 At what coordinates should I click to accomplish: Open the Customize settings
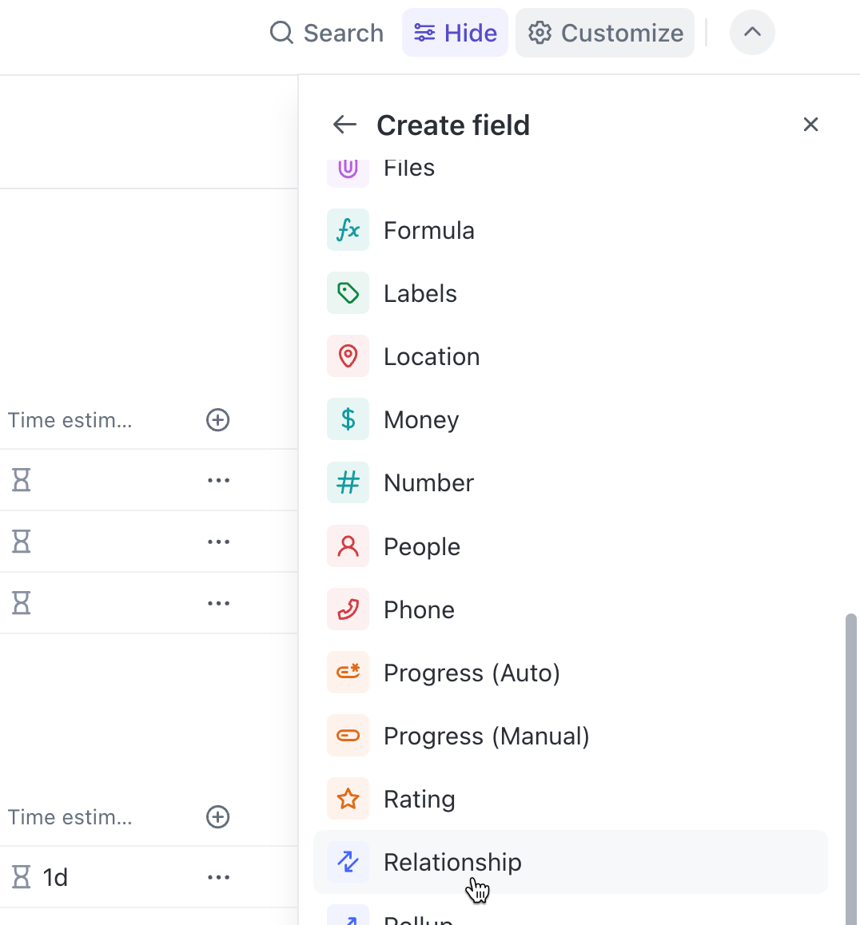coord(605,33)
